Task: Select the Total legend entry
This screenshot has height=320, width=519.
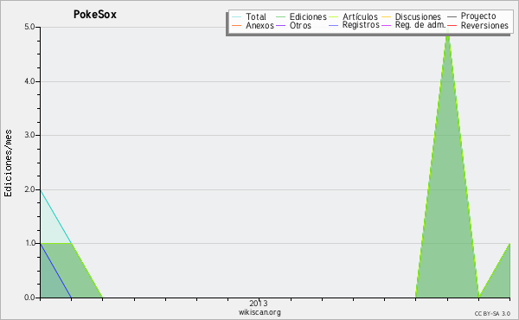Action: 249,16
